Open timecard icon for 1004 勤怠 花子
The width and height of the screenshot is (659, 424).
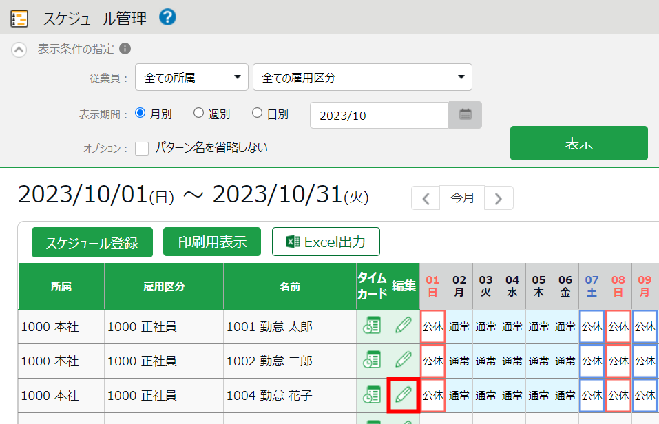click(x=372, y=395)
